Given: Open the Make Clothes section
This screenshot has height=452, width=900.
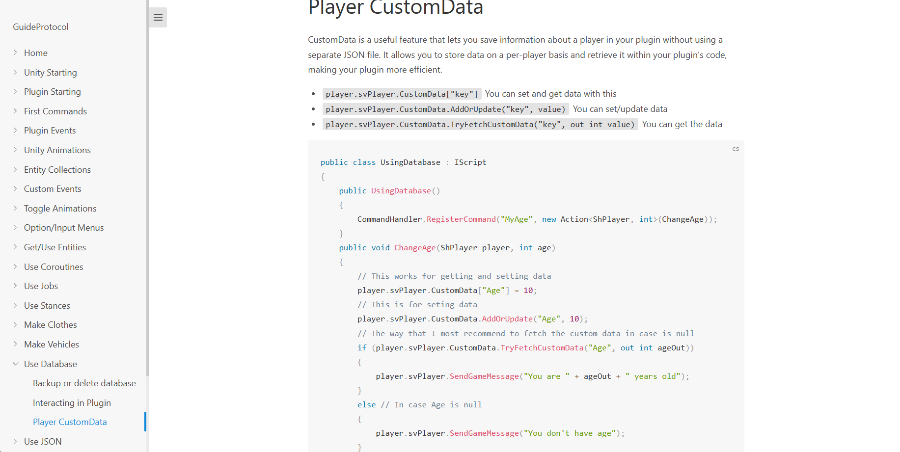Looking at the screenshot, I should tap(51, 325).
